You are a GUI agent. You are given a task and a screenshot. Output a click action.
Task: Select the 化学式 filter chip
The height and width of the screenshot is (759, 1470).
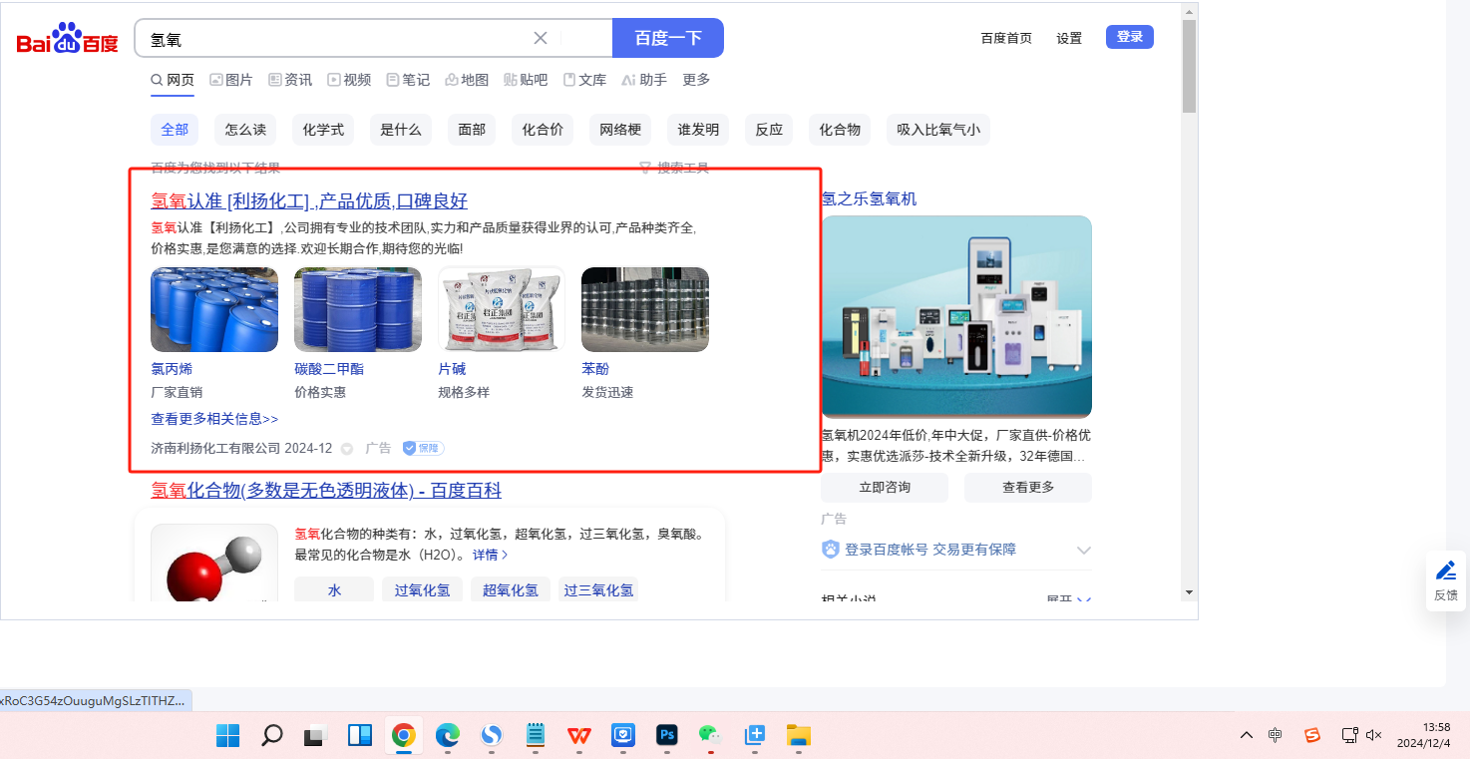pos(323,130)
